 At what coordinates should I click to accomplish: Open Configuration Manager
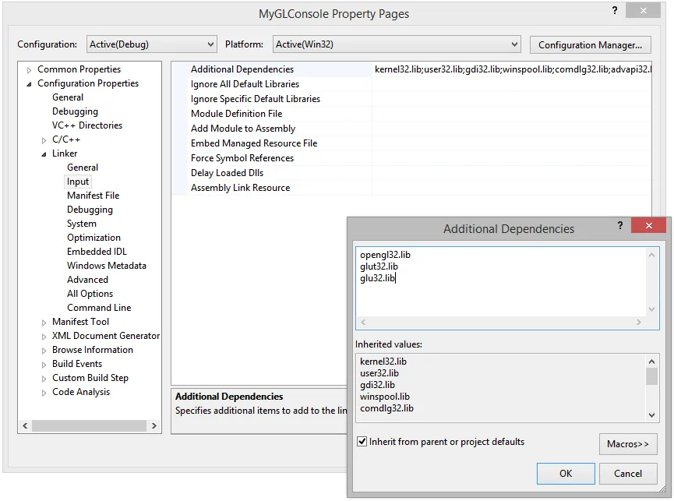coord(590,44)
